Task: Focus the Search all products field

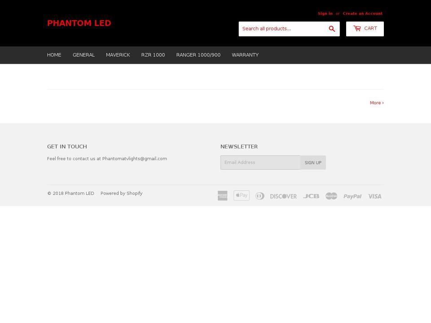Action: (282, 29)
